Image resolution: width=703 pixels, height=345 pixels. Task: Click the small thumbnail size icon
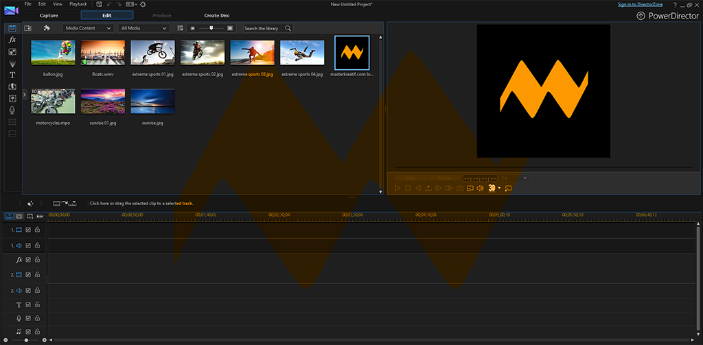[192, 28]
